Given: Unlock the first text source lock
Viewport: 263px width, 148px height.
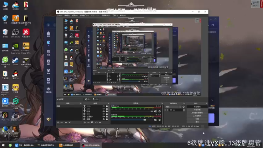Looking at the screenshot, I should [107, 106].
